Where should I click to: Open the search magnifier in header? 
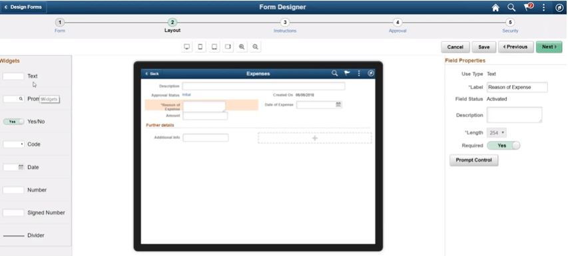[x=511, y=7]
